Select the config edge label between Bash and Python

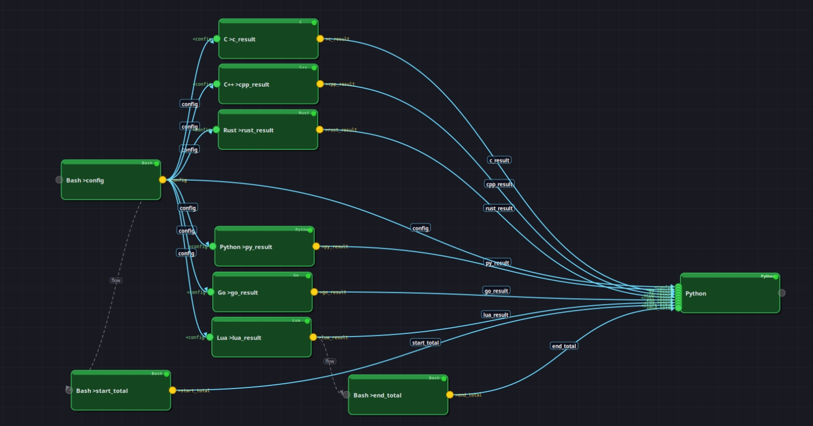pyautogui.click(x=421, y=228)
